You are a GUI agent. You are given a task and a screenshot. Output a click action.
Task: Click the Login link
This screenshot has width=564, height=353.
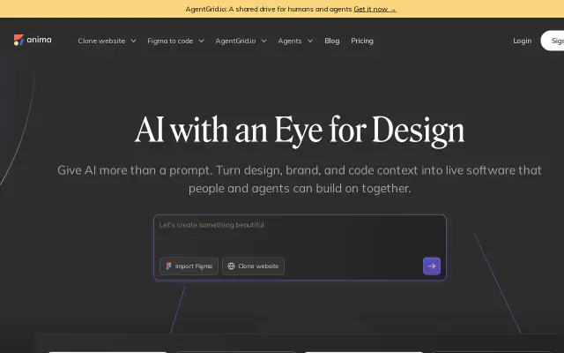point(523,41)
